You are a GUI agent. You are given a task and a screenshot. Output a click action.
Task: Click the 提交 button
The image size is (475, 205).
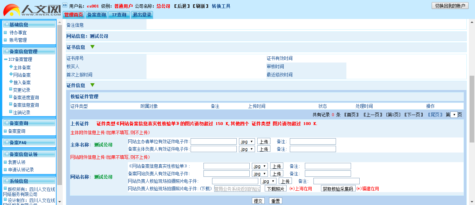click(x=258, y=201)
